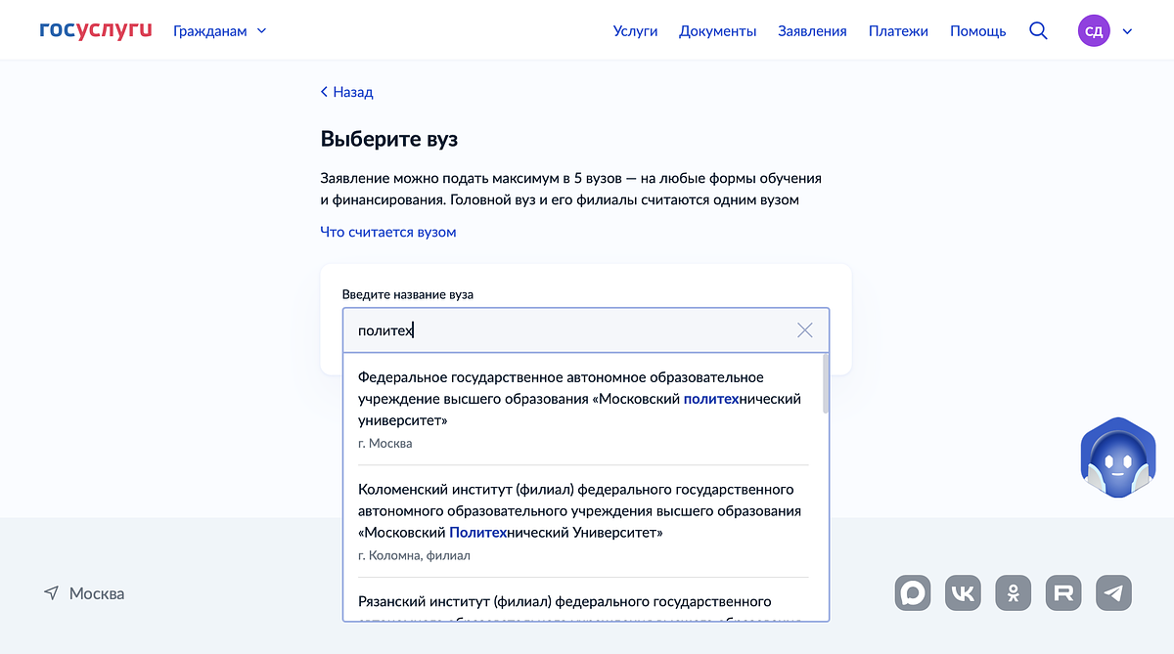1174x654 pixels.
Task: Open the Max messenger social icon
Action: pos(914,593)
